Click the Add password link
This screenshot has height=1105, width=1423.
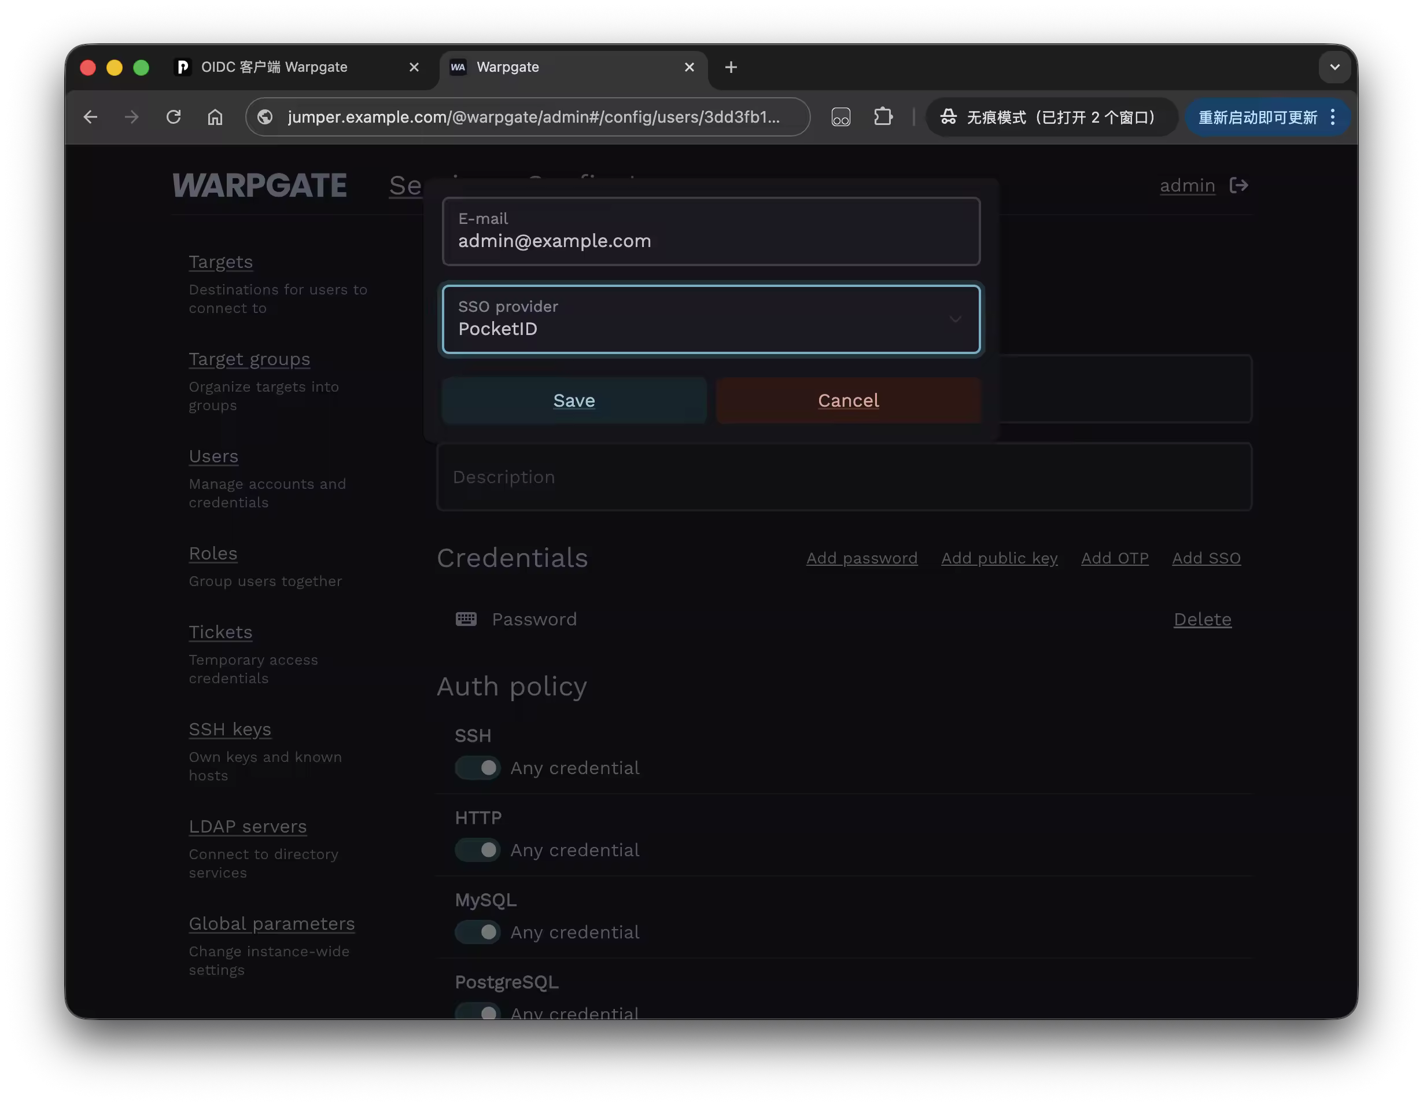coord(861,558)
